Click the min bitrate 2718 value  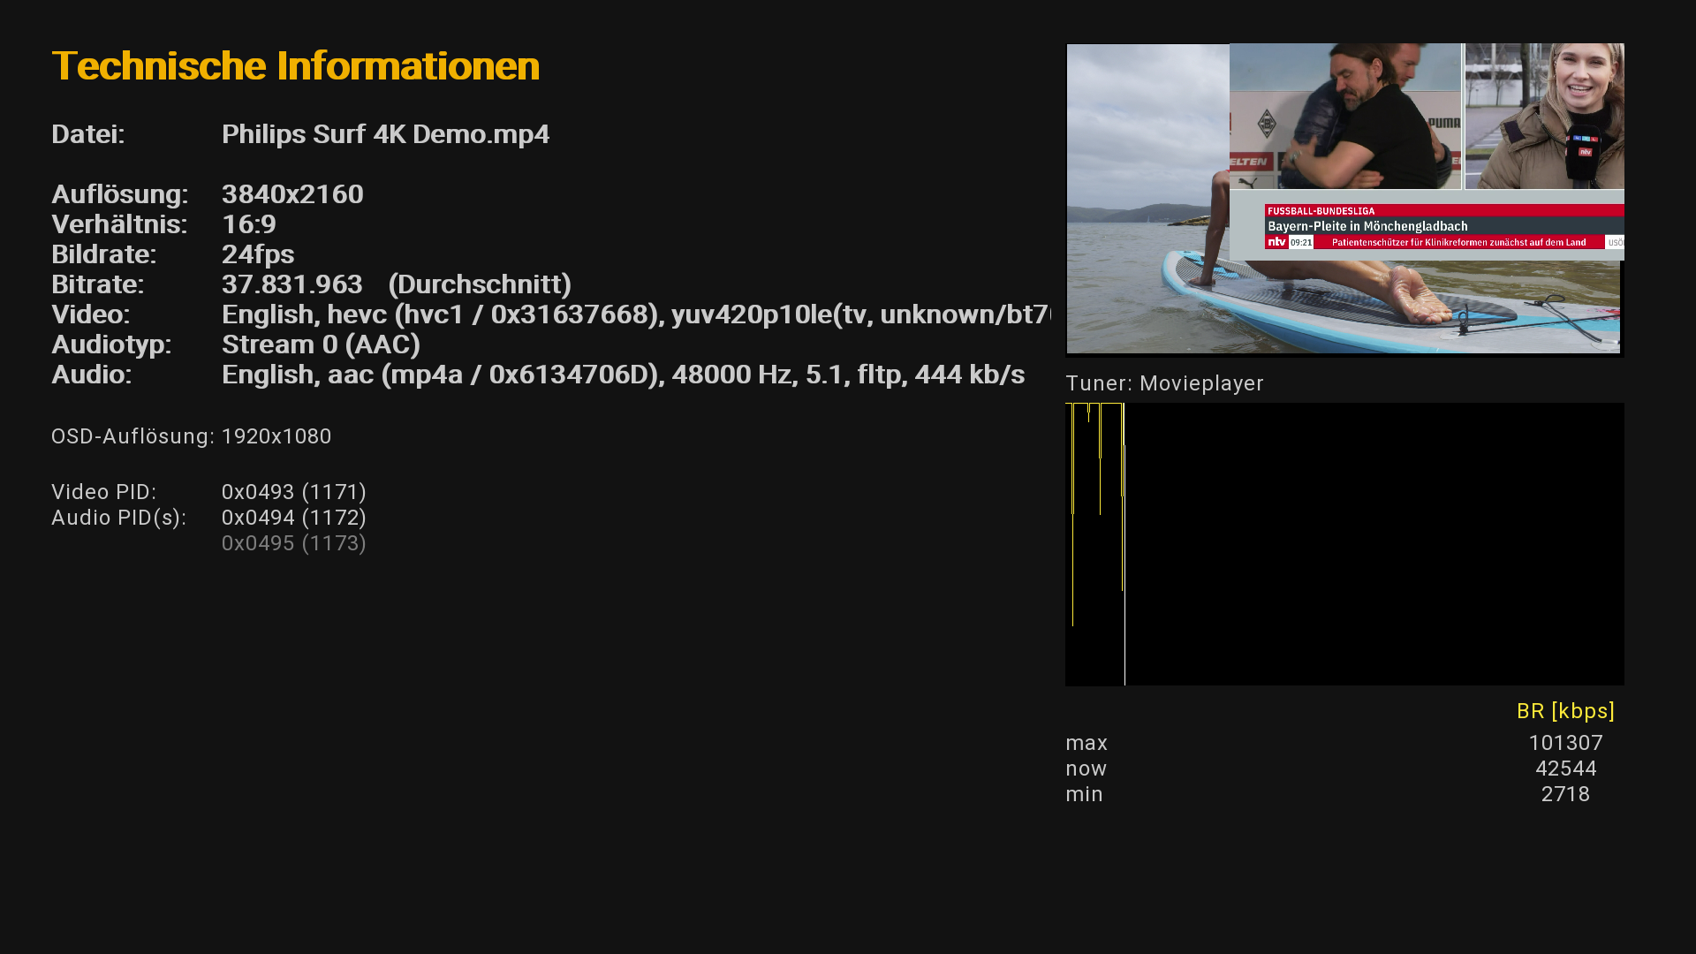(1564, 795)
